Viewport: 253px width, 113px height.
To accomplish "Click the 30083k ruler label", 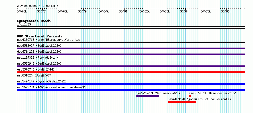I will [165, 11].
